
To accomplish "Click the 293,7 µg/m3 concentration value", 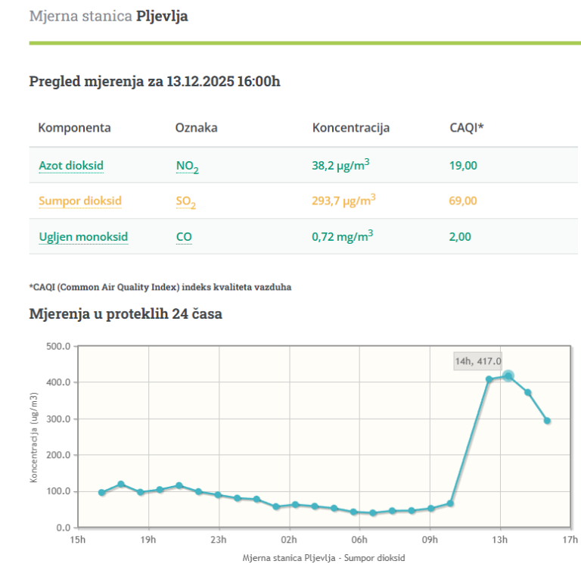I will 343,201.
